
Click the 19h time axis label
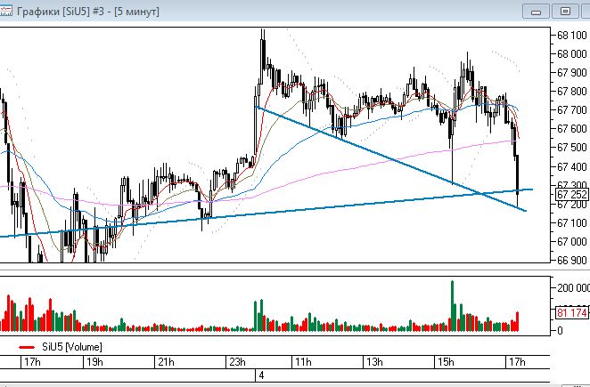coord(94,362)
